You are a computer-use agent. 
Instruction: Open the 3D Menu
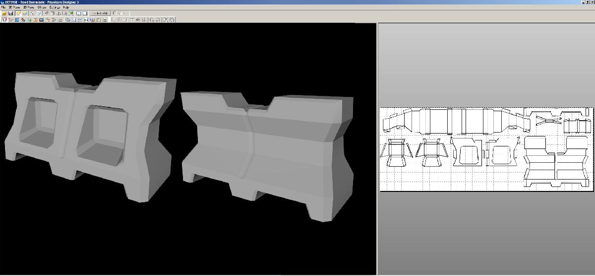coord(13,8)
